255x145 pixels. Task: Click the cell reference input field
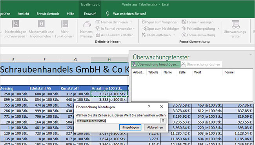[x=118, y=121]
